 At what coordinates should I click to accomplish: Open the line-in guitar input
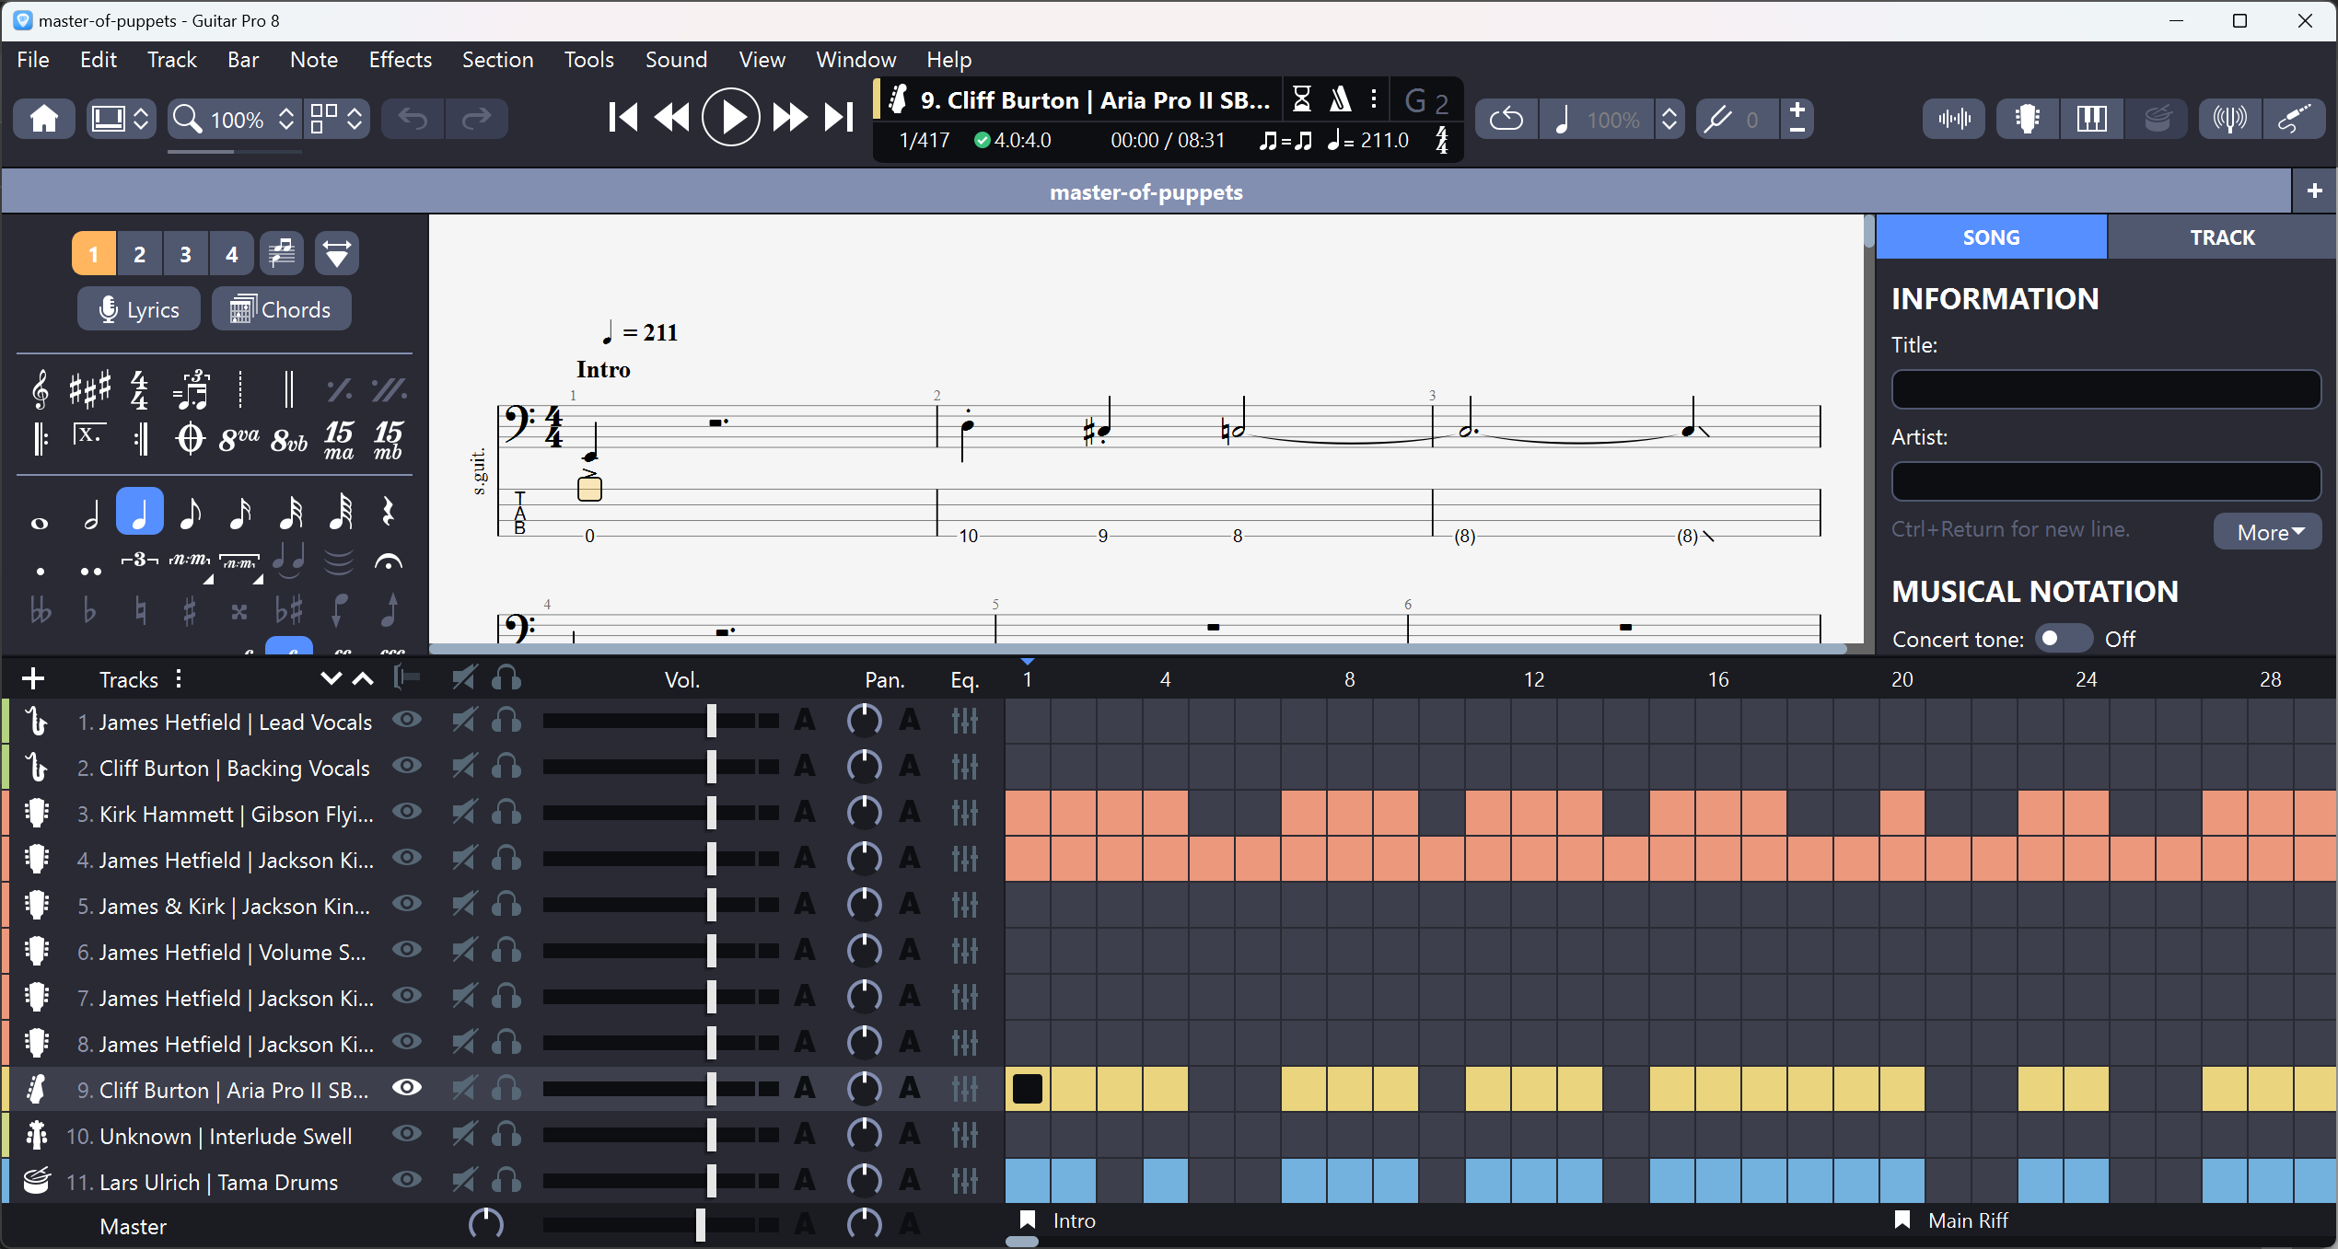tap(2294, 119)
